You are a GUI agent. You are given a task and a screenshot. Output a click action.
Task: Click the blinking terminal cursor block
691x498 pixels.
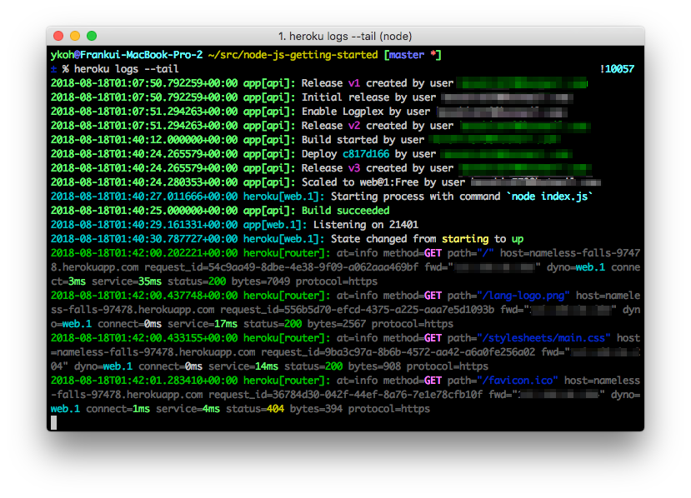(x=52, y=423)
